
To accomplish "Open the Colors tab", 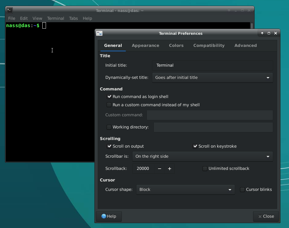I will coord(176,45).
